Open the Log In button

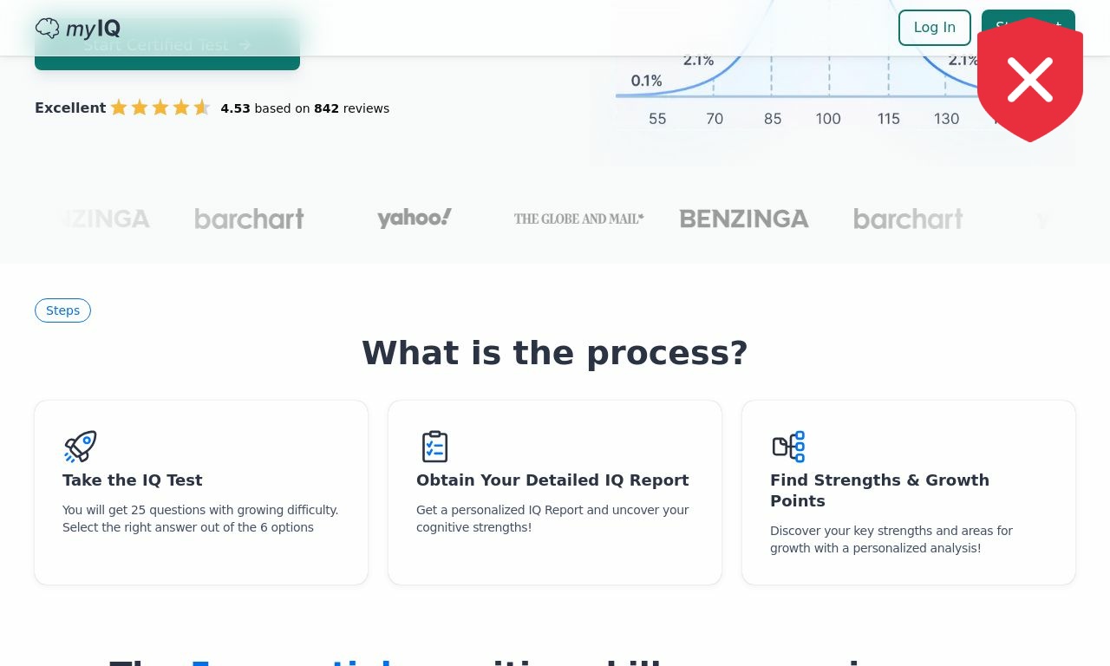point(935,28)
